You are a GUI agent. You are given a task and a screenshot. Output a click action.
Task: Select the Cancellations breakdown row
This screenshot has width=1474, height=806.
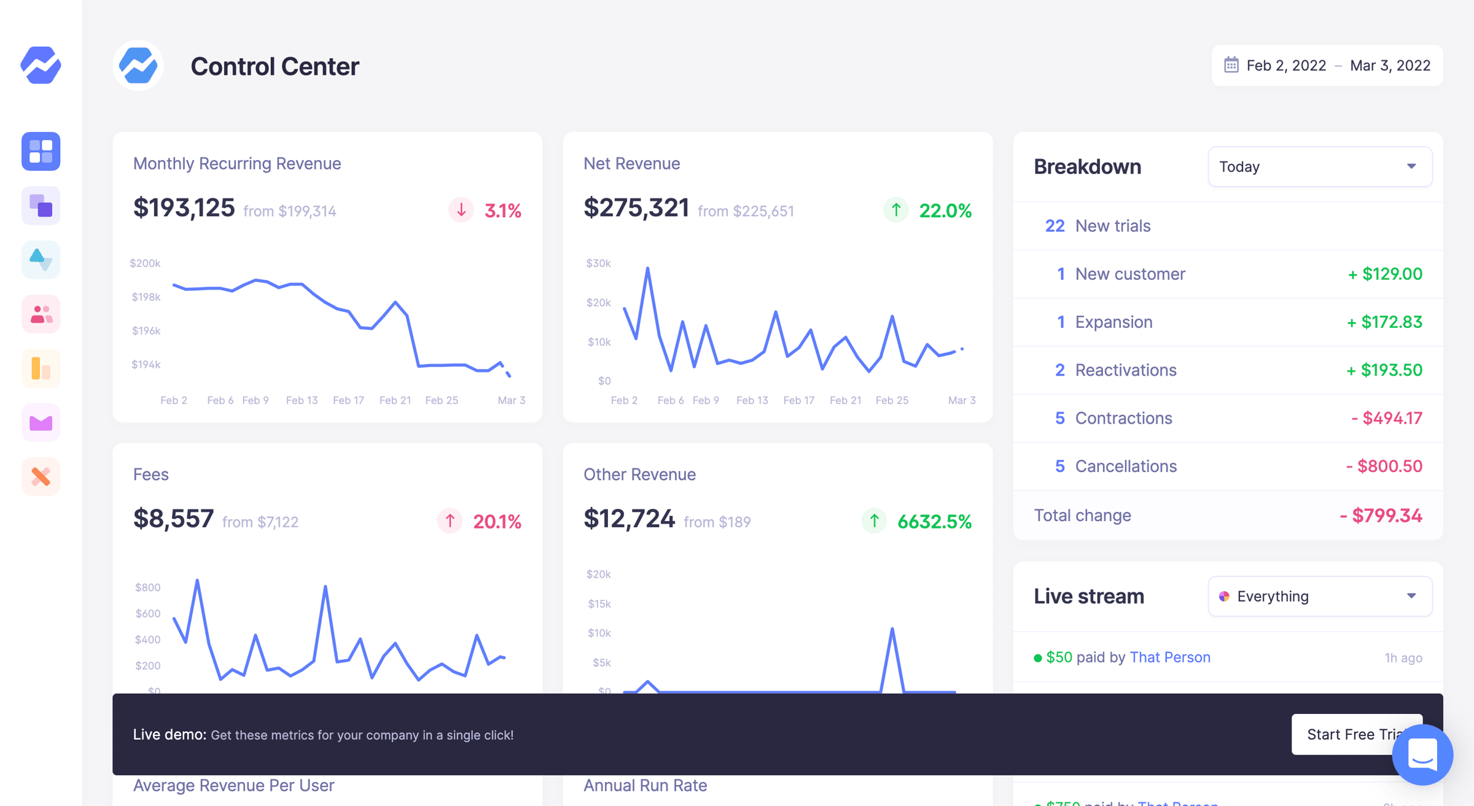click(x=1228, y=466)
